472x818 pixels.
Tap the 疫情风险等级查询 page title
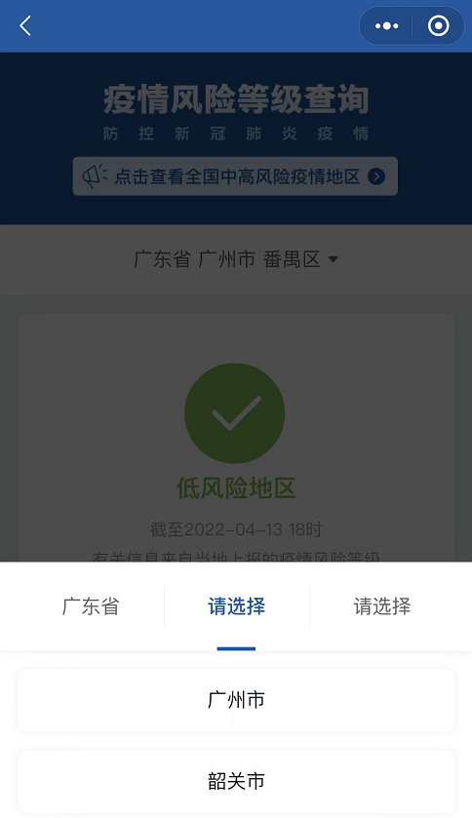[x=236, y=99]
